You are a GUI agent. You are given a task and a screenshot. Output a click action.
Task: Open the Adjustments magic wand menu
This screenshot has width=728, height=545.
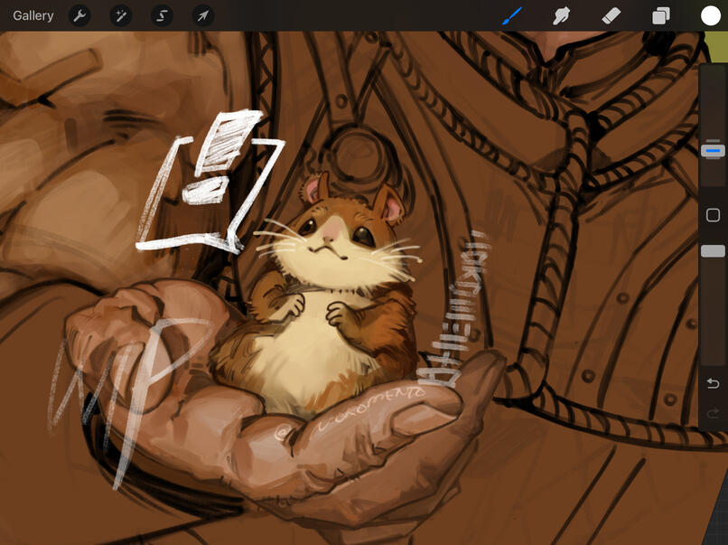(120, 15)
